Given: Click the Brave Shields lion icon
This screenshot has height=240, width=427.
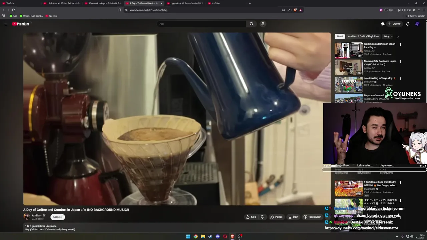Looking at the screenshot, I should coord(295,10).
